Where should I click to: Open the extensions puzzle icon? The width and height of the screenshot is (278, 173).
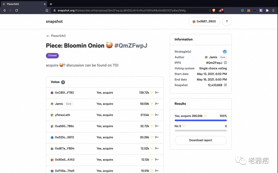pyautogui.click(x=267, y=11)
